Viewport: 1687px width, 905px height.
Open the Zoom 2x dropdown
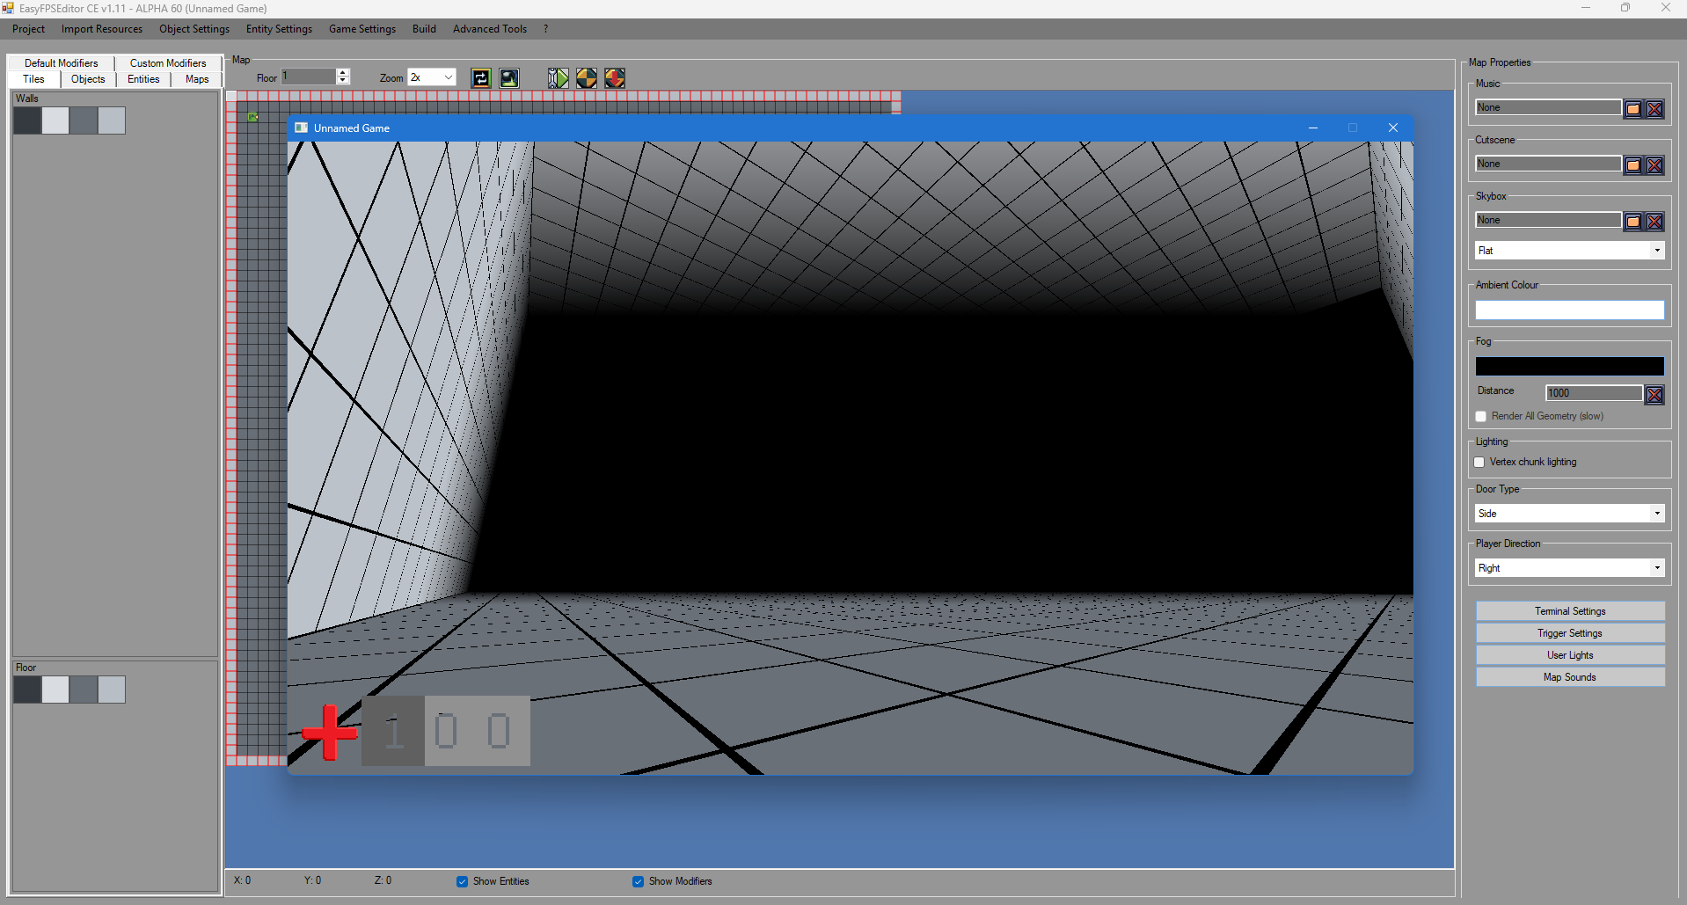pyautogui.click(x=432, y=77)
